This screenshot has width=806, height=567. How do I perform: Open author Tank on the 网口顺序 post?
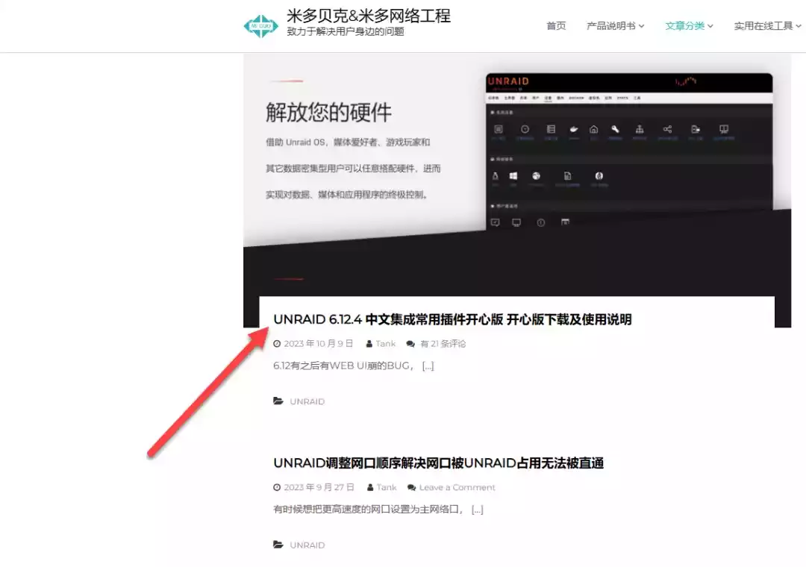coord(387,487)
